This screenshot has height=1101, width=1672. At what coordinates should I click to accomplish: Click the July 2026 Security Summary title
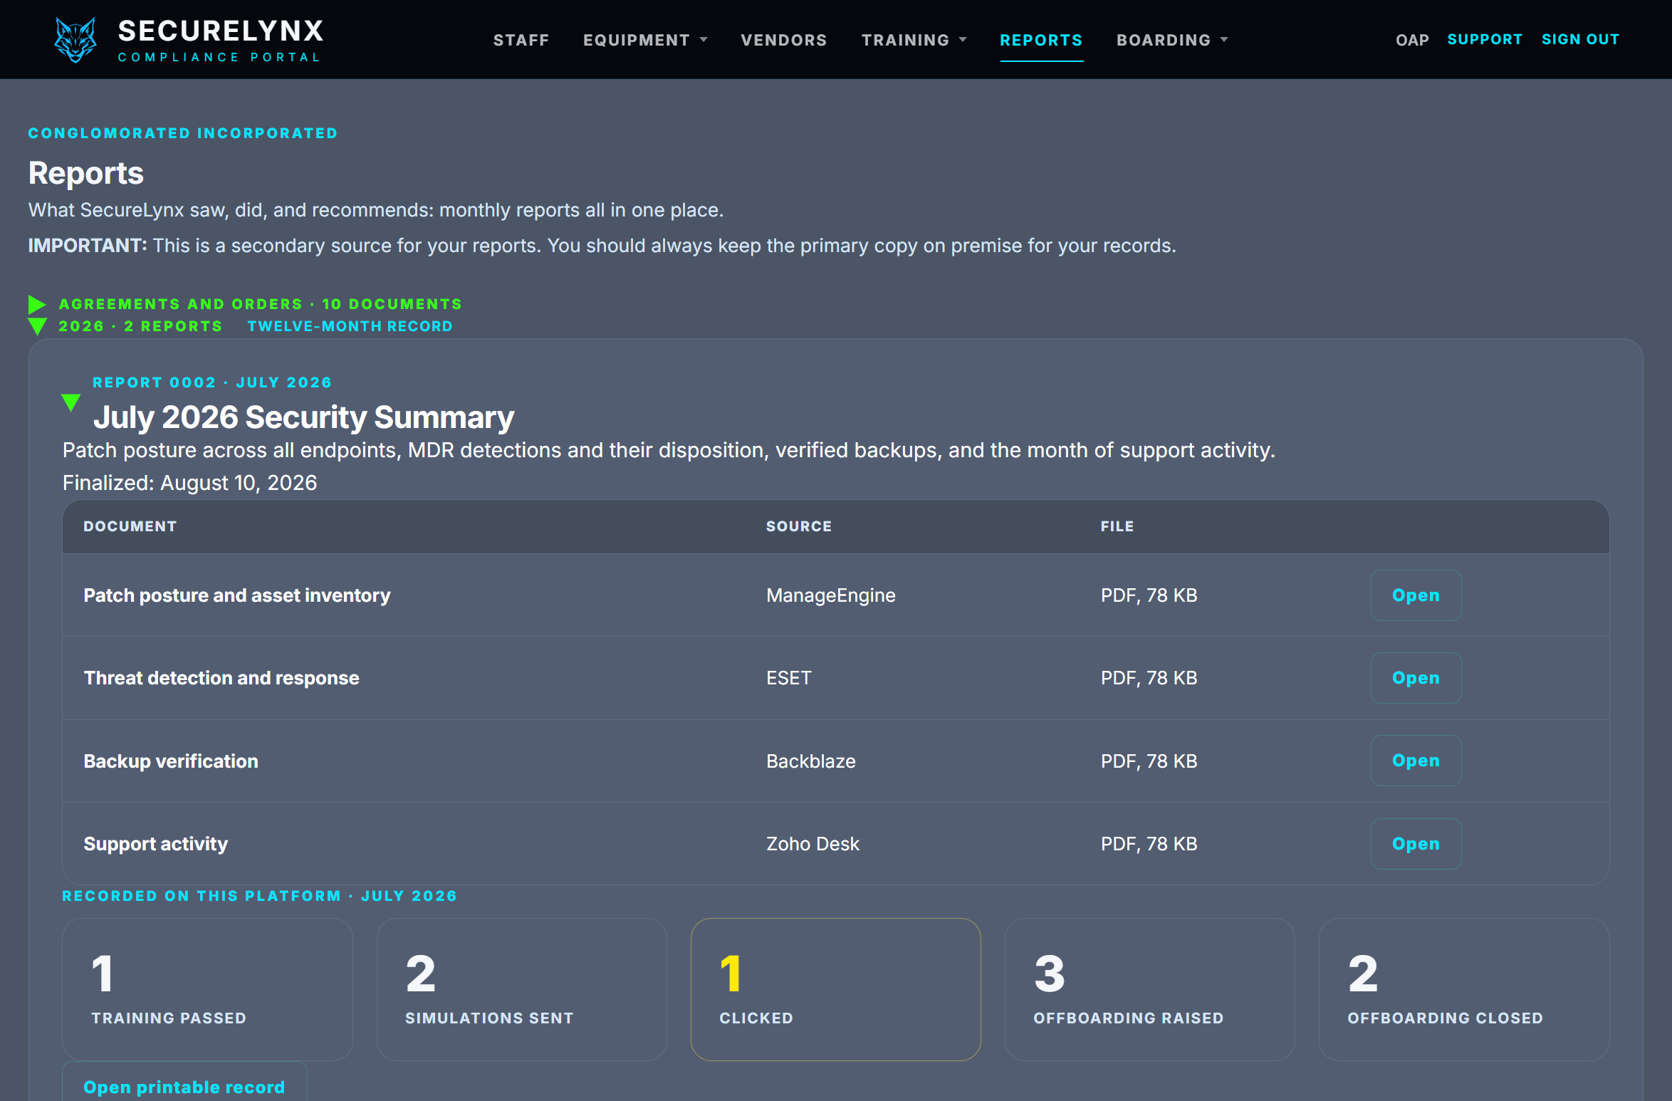(303, 417)
